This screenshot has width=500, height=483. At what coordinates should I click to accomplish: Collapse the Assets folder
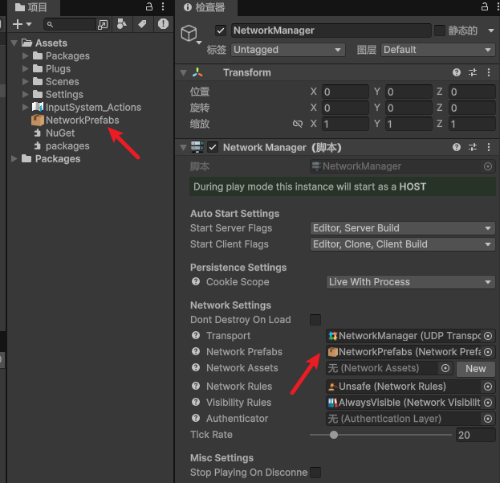[14, 43]
